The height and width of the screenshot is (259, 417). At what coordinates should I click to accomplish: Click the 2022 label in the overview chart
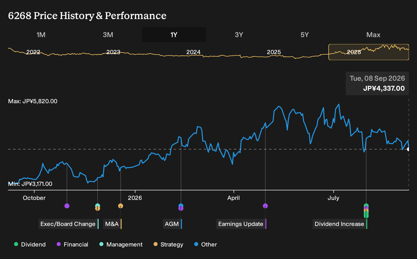click(x=33, y=52)
